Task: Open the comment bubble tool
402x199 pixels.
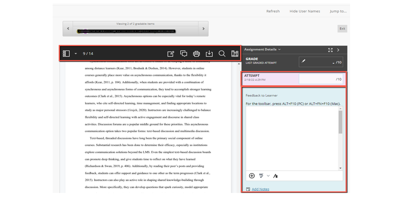Action: [x=184, y=54]
